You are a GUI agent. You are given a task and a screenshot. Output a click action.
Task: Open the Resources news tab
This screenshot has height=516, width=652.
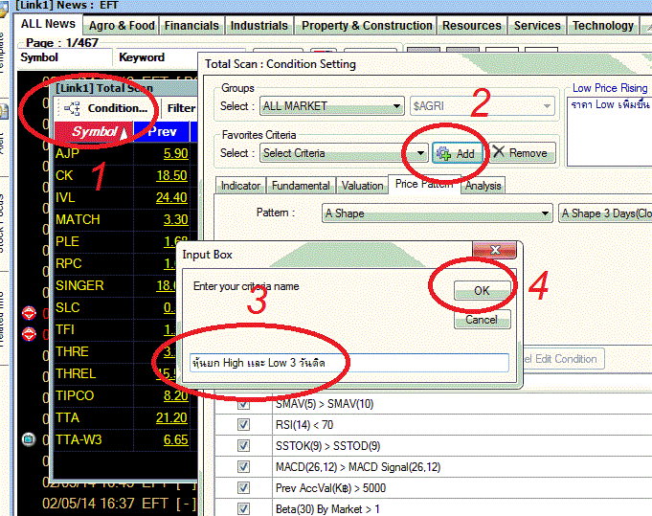pyautogui.click(x=472, y=26)
